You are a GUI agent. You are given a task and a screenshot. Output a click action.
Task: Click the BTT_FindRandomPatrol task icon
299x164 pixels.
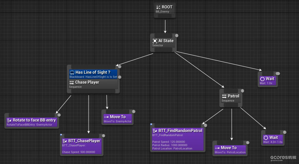pyautogui.click(x=155, y=131)
